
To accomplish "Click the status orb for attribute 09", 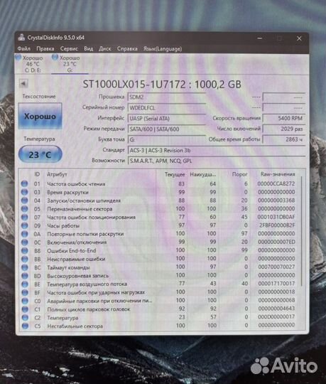I will (24, 225).
